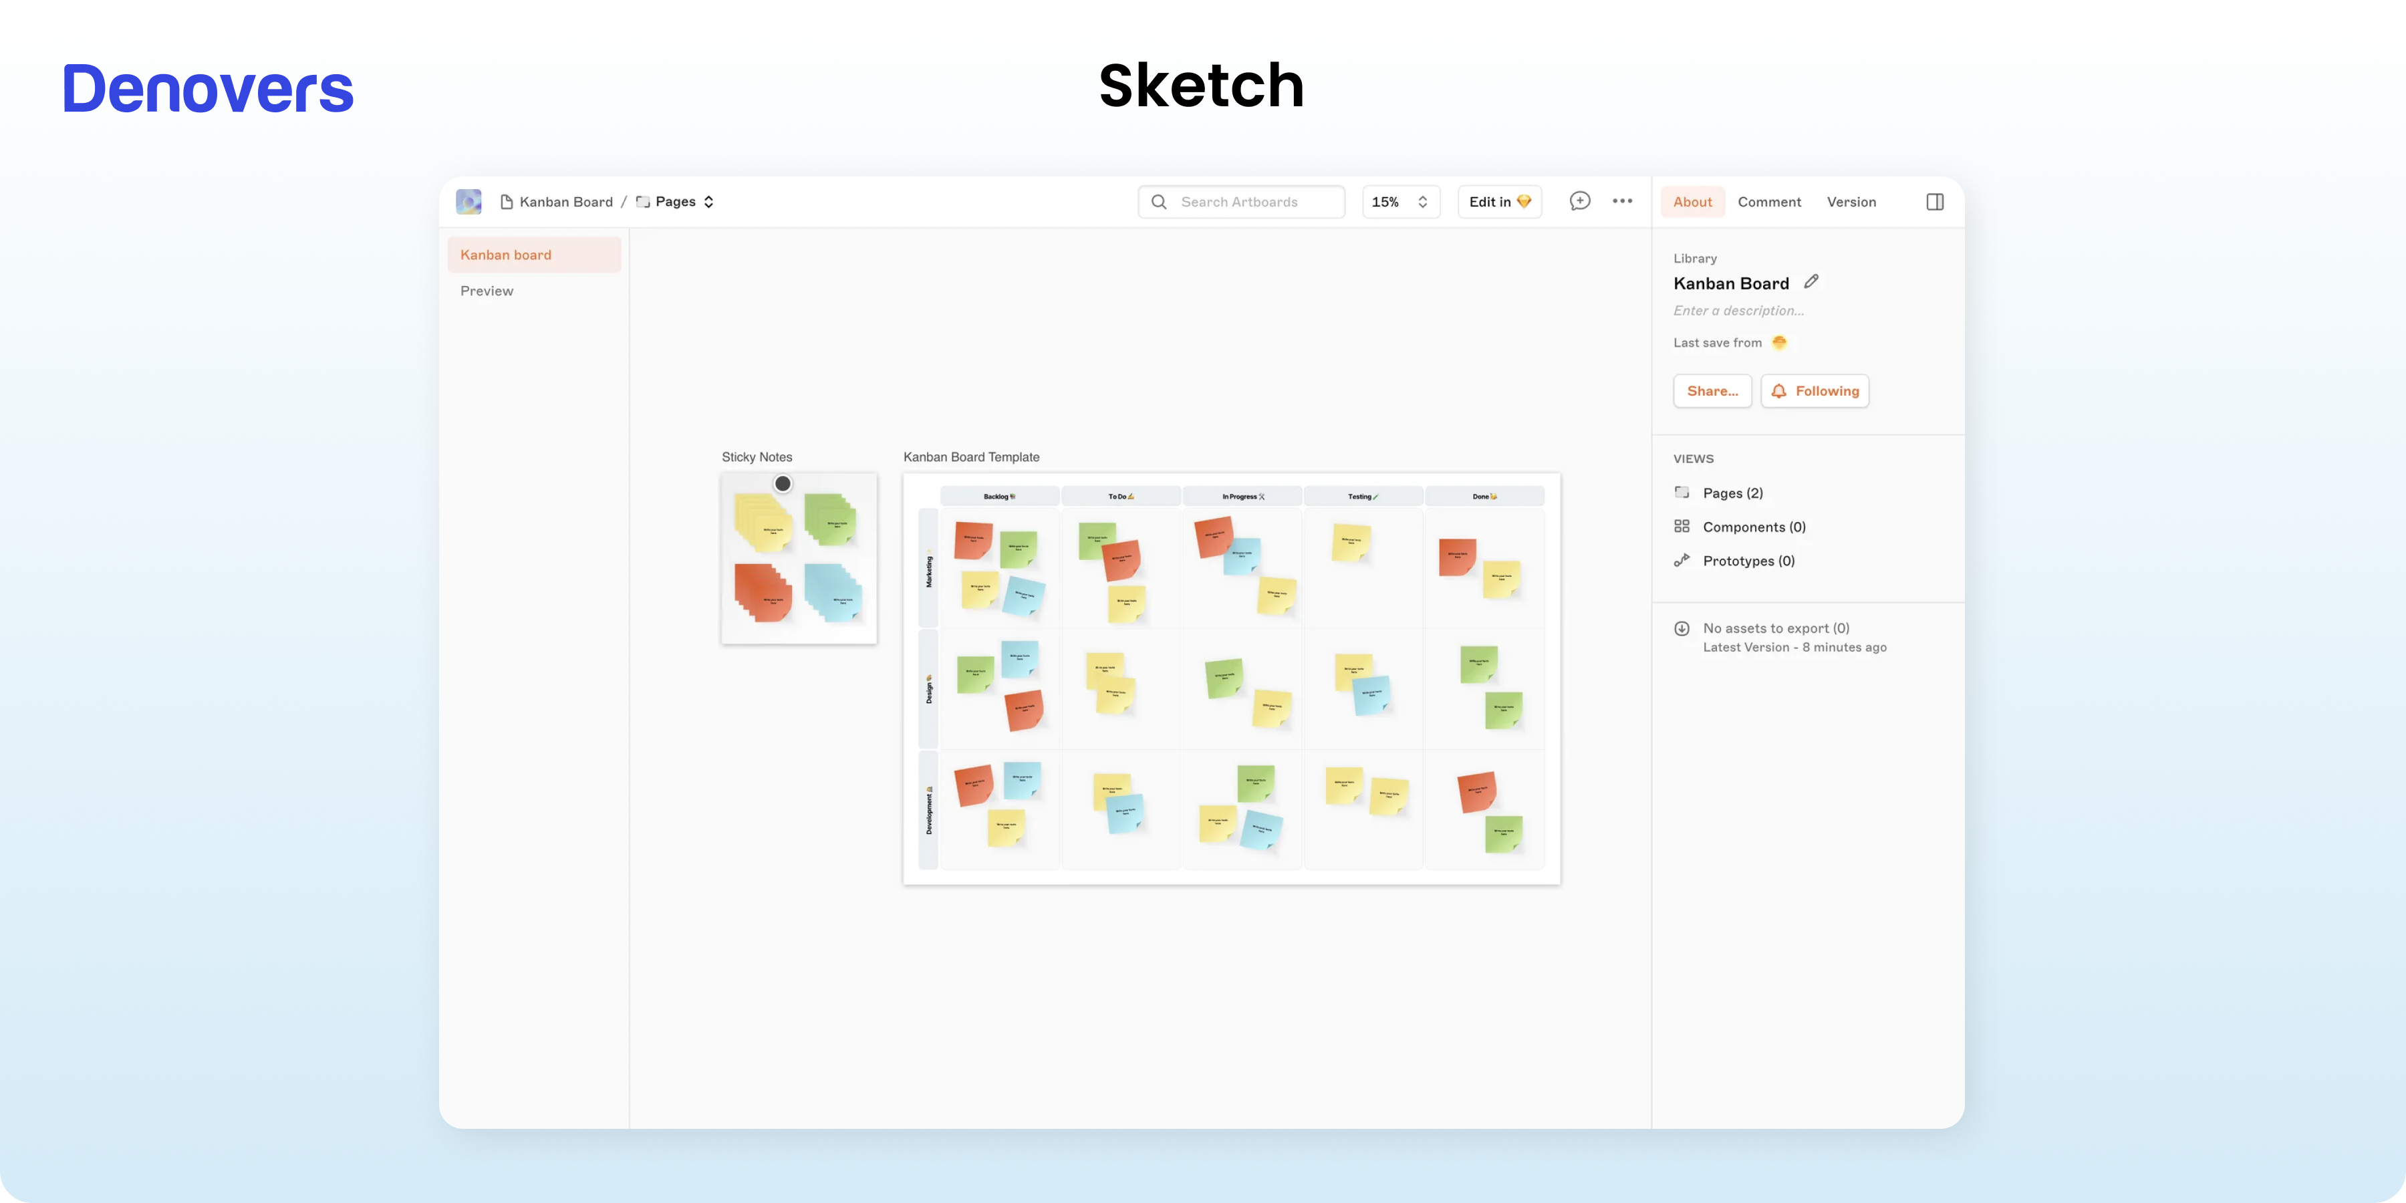Open the 15% zoom dropdown
2406x1203 pixels.
click(1401, 202)
